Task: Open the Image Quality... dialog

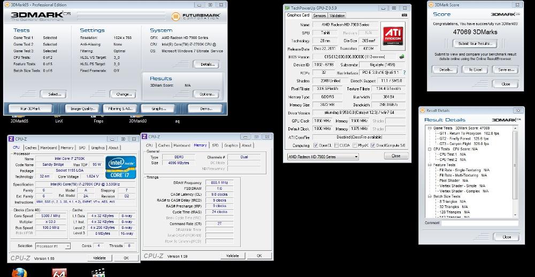Action: 82,109
